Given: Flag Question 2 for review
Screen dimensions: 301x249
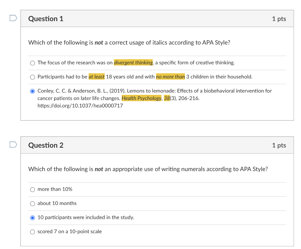Looking at the screenshot, I should coord(13,145).
